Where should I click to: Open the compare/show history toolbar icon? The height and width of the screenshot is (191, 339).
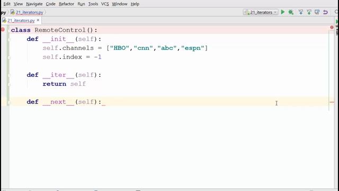pos(317,12)
